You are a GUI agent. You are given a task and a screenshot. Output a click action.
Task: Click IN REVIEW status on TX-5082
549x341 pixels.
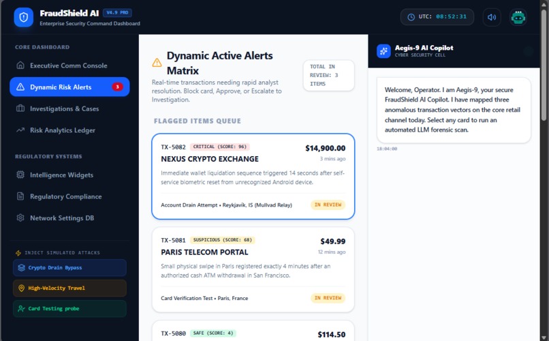(328, 205)
